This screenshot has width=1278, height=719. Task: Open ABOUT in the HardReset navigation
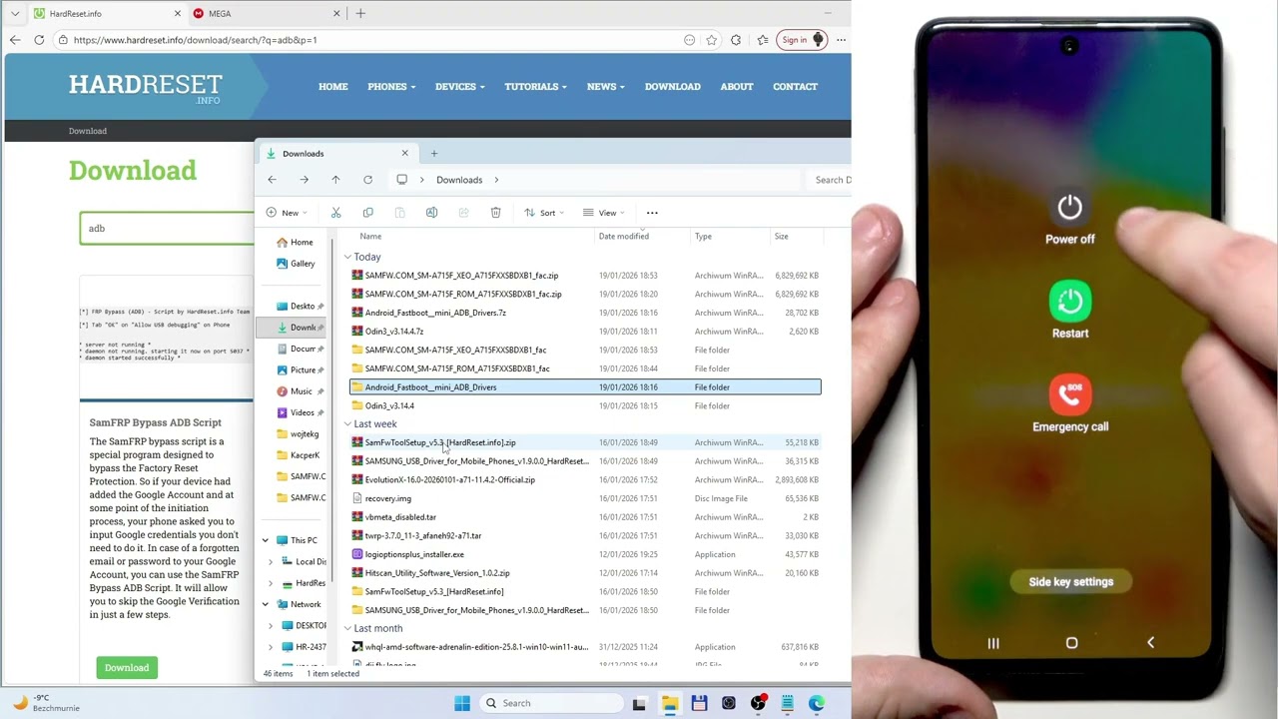click(x=737, y=87)
